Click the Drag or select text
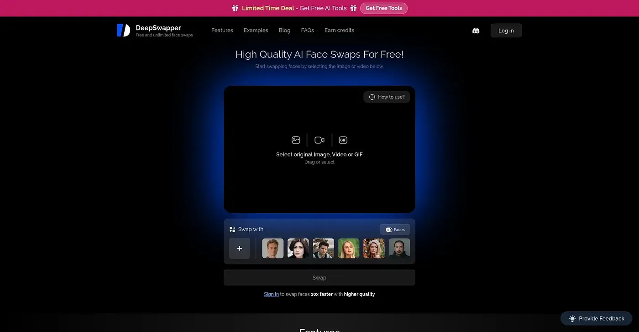639x332 pixels. pyautogui.click(x=319, y=162)
